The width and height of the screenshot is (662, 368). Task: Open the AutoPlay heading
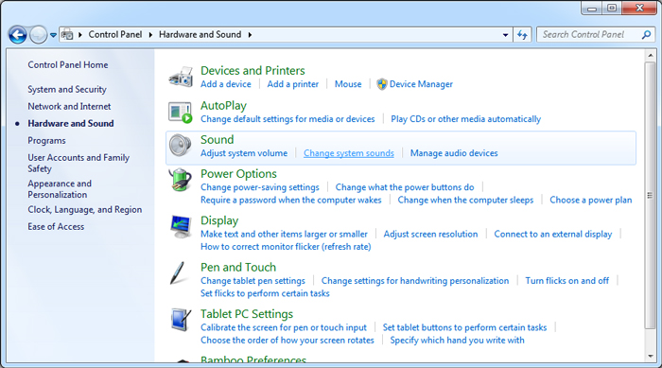point(223,106)
